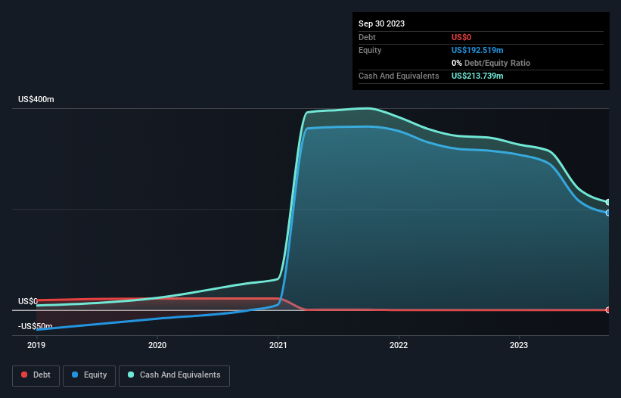The width and height of the screenshot is (621, 398).
Task: Click the 0% Debt/Equity Ratio text
Action: [491, 63]
